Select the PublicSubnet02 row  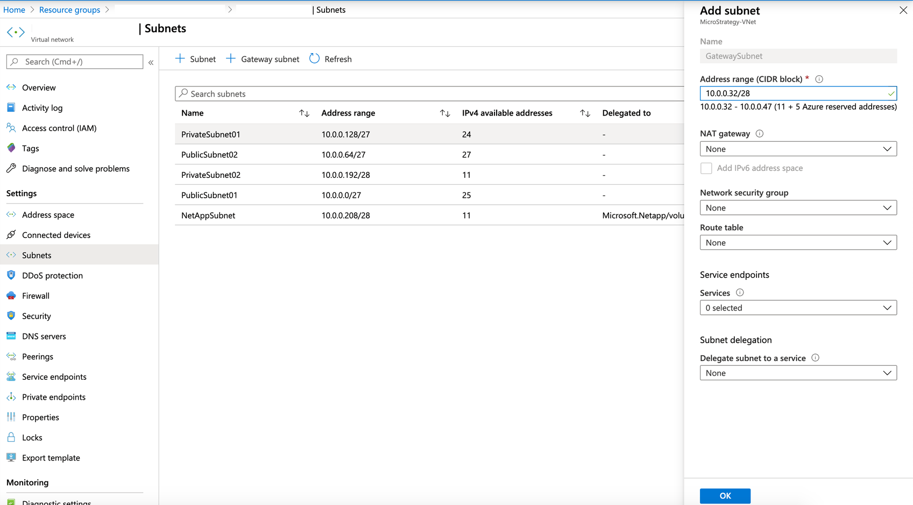[x=429, y=154]
